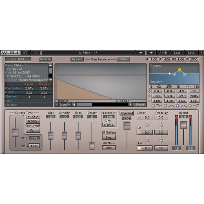The image size is (204, 204).
Task: Toggle second EQ band radio button
Action: (165, 106)
